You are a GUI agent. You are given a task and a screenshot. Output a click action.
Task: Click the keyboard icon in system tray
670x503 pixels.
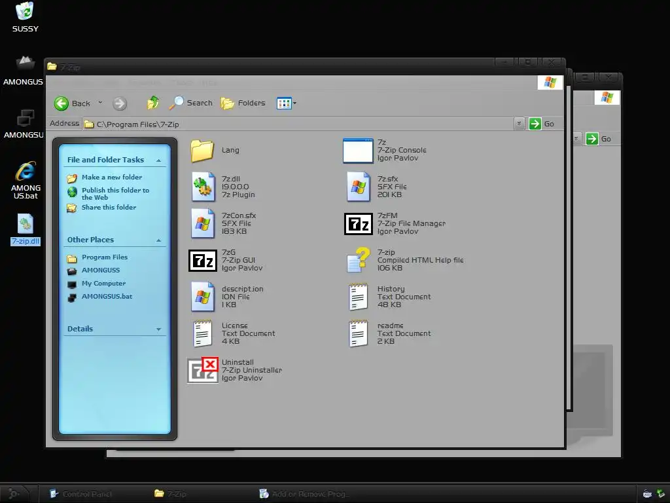[x=647, y=494]
